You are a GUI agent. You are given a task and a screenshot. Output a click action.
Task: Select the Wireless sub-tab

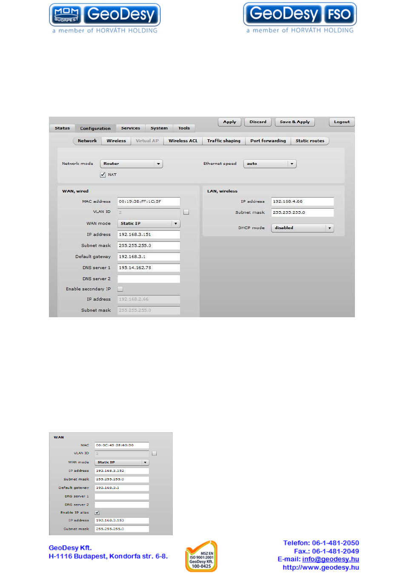click(x=116, y=141)
